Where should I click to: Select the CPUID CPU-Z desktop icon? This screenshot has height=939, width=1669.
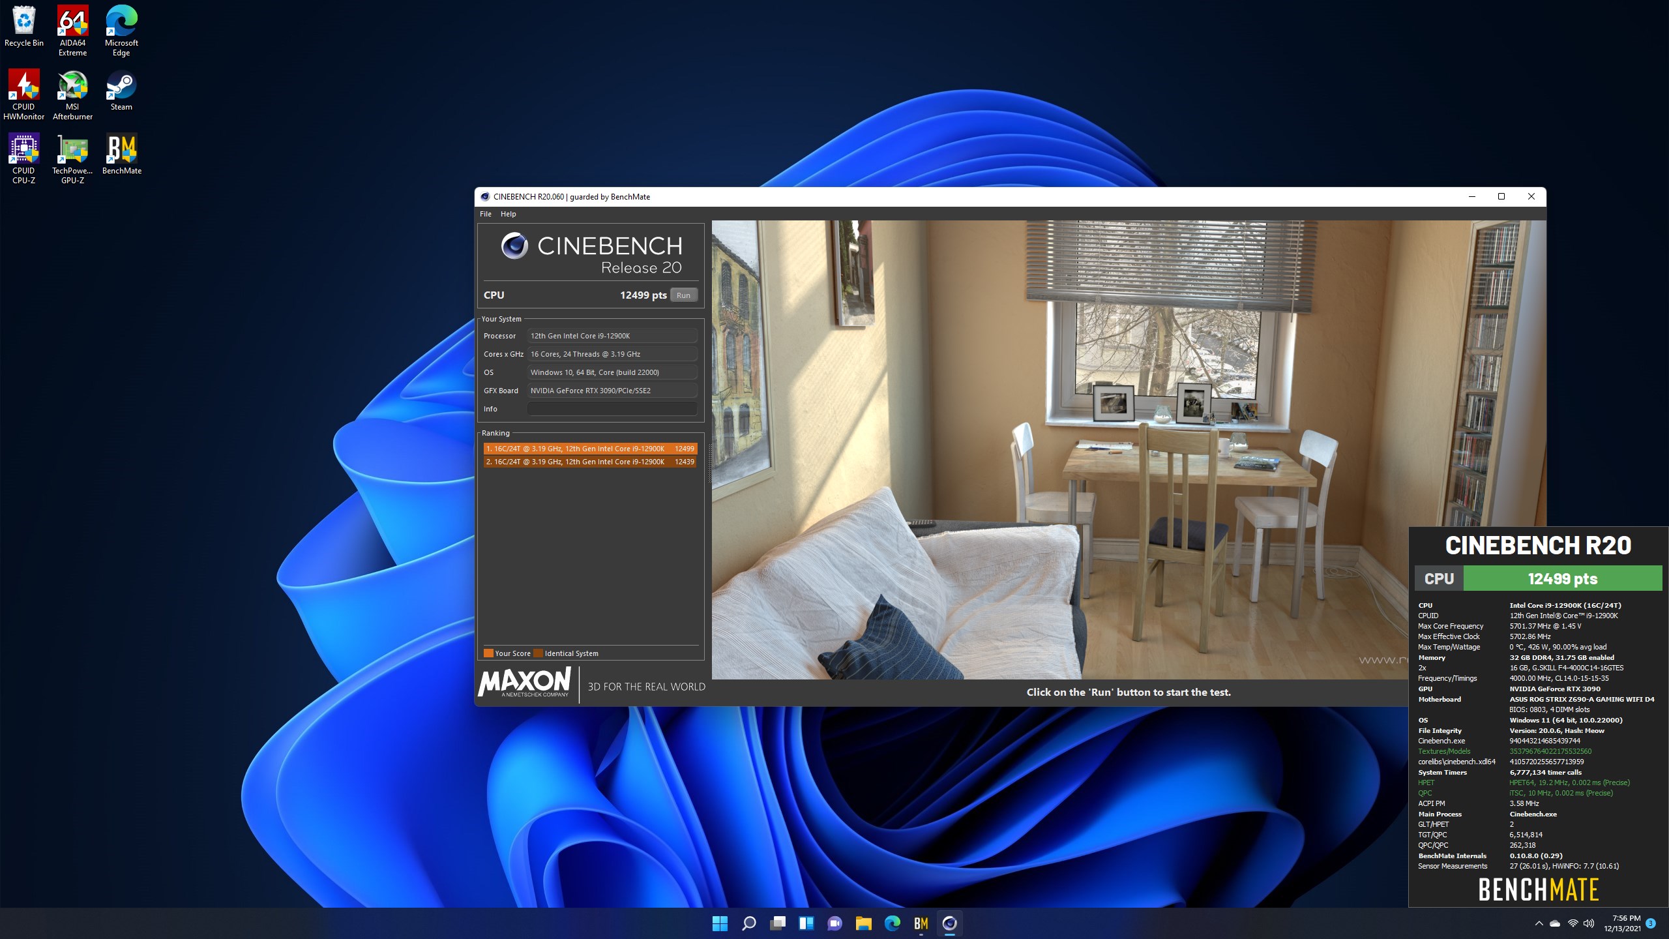point(23,158)
